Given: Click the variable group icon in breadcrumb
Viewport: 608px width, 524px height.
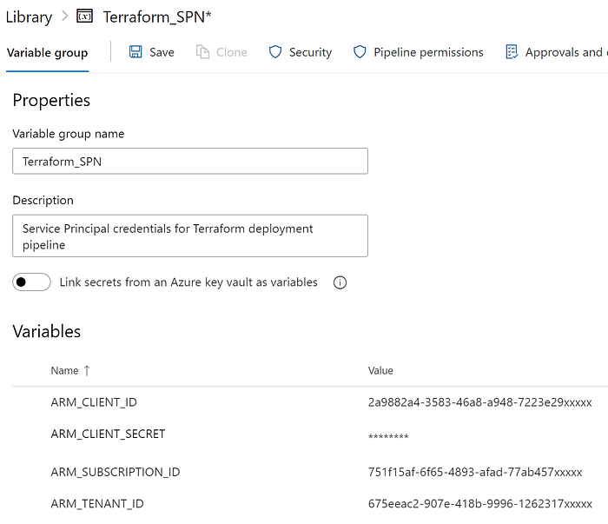Looking at the screenshot, I should pos(84,17).
